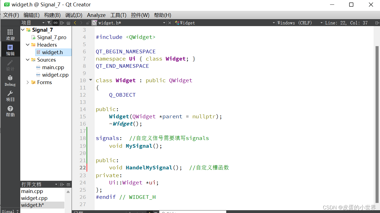
Task: Collapse the Signal_7 project node
Action: point(23,30)
